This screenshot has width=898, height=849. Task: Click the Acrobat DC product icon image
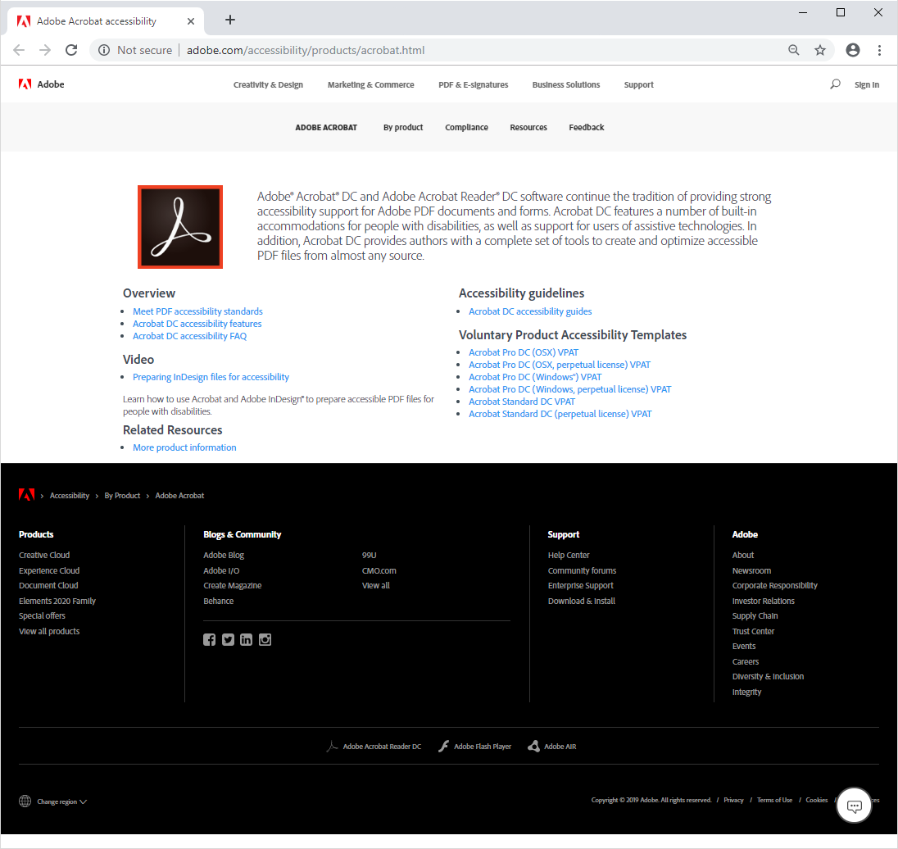pyautogui.click(x=179, y=227)
